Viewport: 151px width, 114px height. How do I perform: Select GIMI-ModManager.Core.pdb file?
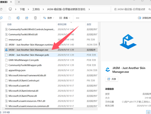(51, 60)
